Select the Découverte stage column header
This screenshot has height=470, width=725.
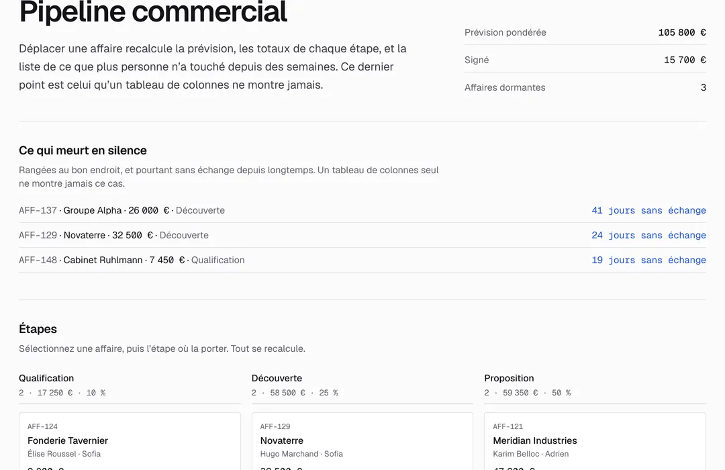tap(277, 379)
